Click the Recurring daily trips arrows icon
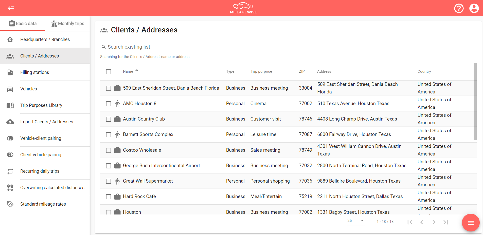 pyautogui.click(x=10, y=171)
